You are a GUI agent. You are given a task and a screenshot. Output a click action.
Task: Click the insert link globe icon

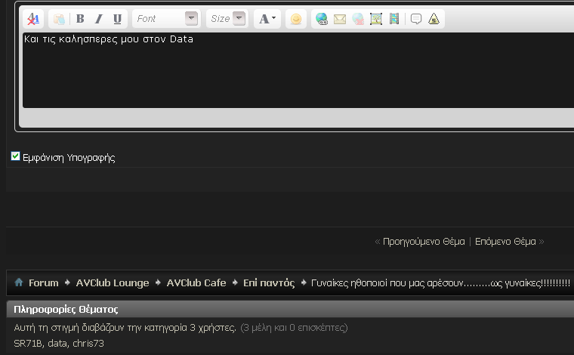(x=322, y=19)
